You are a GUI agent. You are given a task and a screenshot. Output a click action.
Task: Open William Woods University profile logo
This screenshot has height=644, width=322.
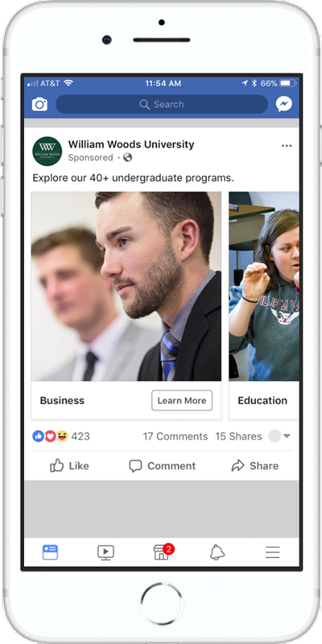[47, 151]
